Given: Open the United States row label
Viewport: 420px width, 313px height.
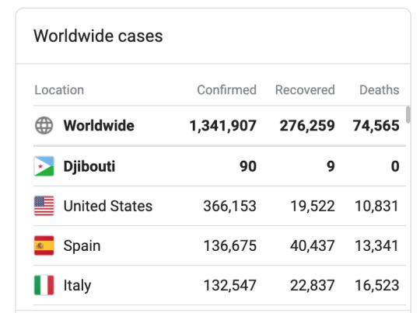Looking at the screenshot, I should [x=108, y=206].
